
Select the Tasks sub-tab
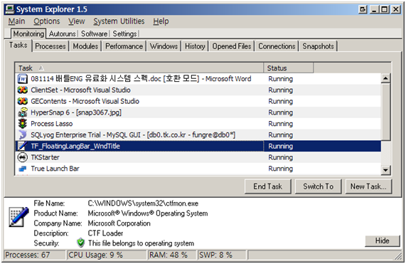click(x=18, y=46)
